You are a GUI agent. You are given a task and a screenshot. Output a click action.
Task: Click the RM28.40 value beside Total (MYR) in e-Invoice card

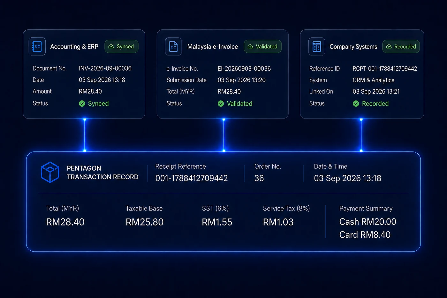(229, 92)
